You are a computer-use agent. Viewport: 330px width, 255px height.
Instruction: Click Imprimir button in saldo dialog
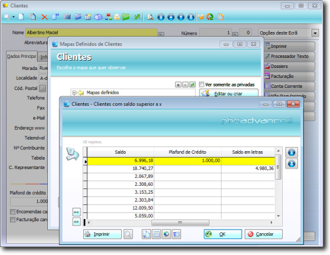click(x=102, y=234)
